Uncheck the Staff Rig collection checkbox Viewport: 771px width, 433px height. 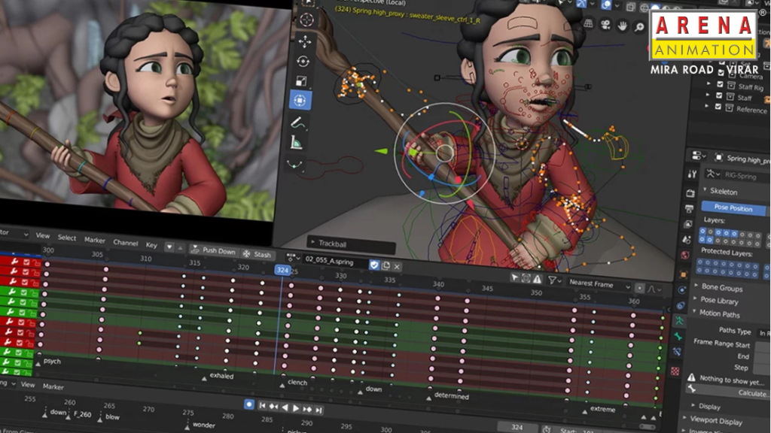721,84
